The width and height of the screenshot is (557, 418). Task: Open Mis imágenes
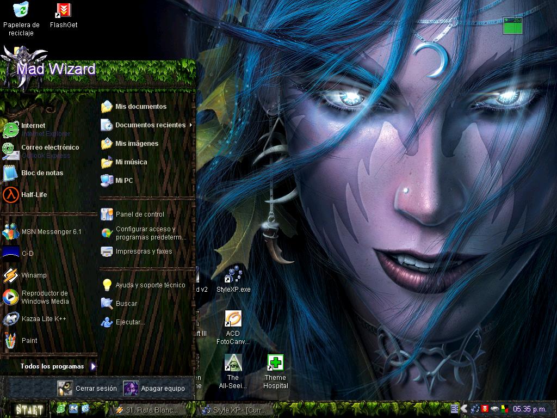tap(146, 144)
